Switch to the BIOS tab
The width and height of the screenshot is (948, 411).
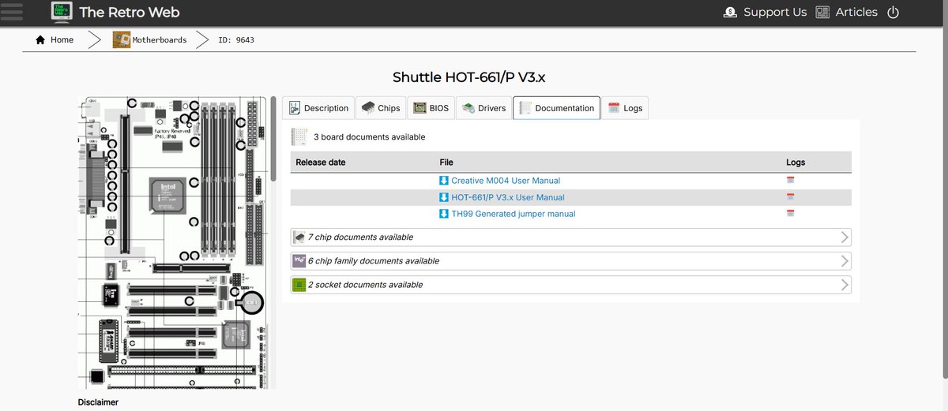431,108
